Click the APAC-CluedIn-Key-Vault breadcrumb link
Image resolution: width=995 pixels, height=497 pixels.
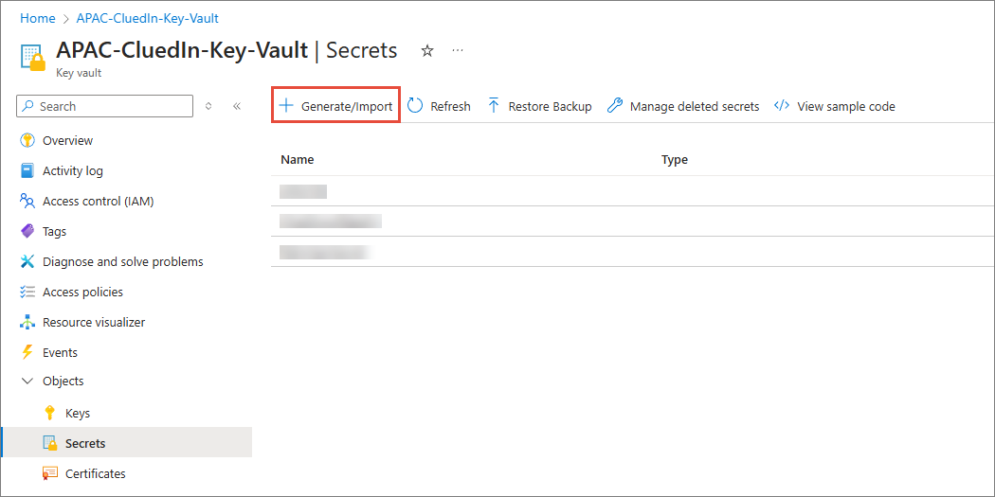click(147, 18)
